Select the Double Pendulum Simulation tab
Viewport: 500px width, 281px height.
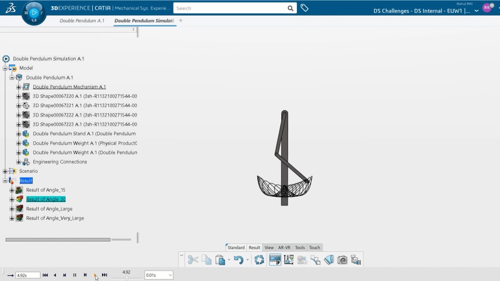144,21
